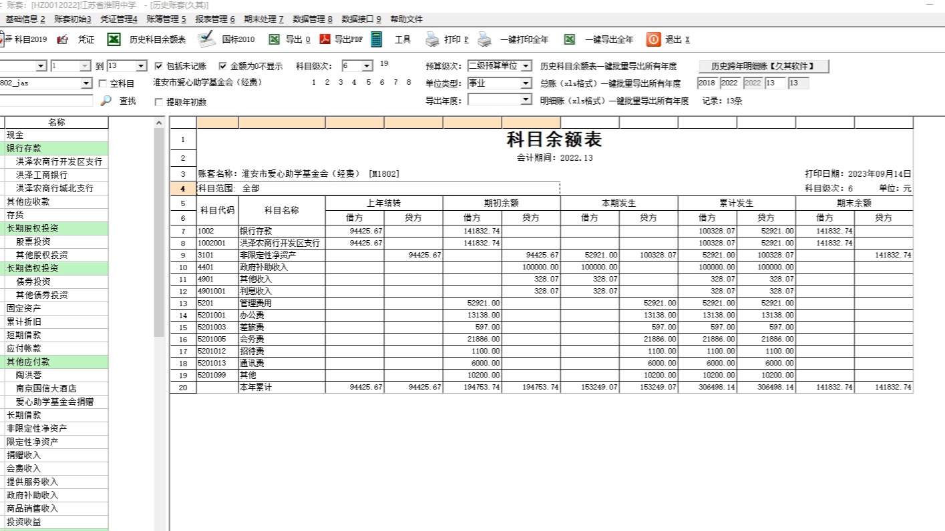Open the calculator 工具 icon
This screenshot has height=531, width=945.
click(x=377, y=39)
